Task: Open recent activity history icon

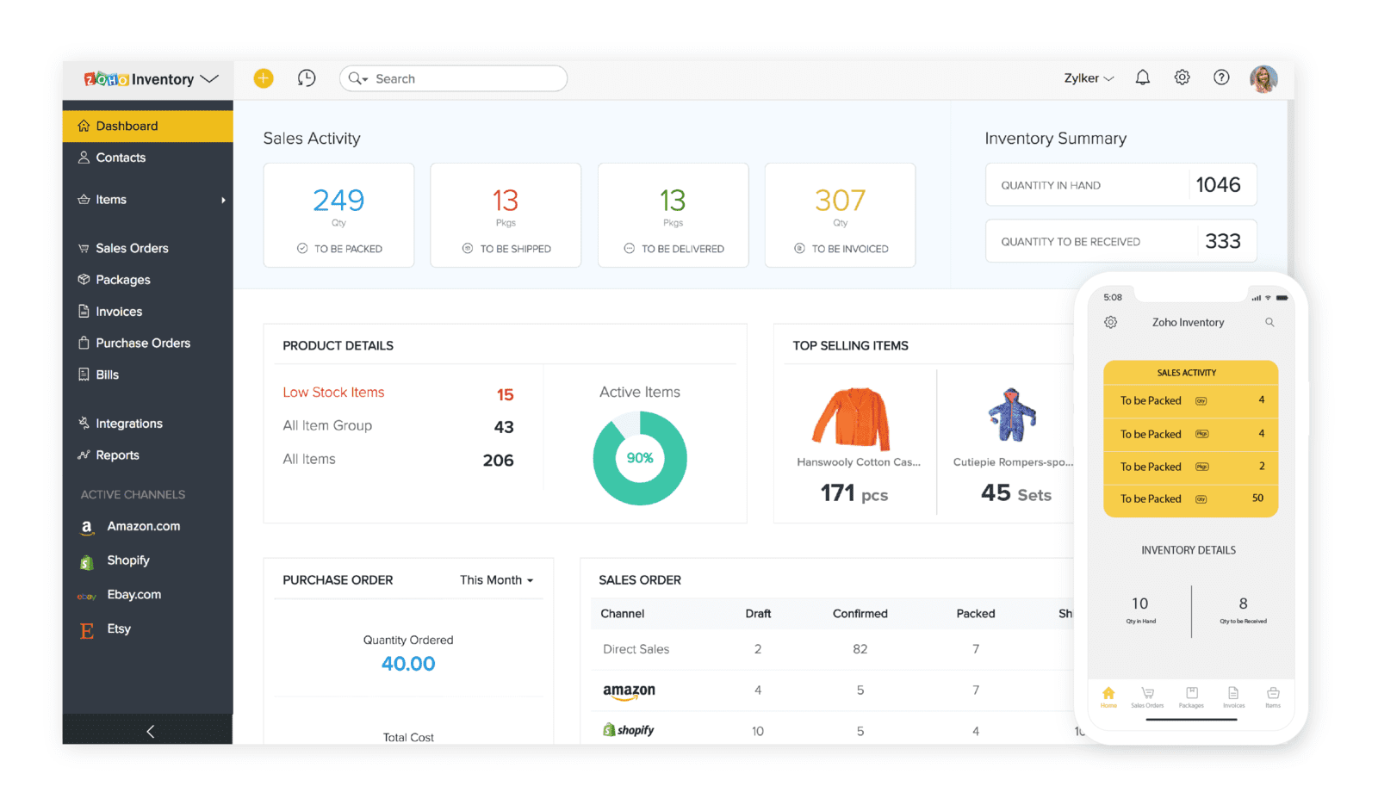Action: point(307,77)
